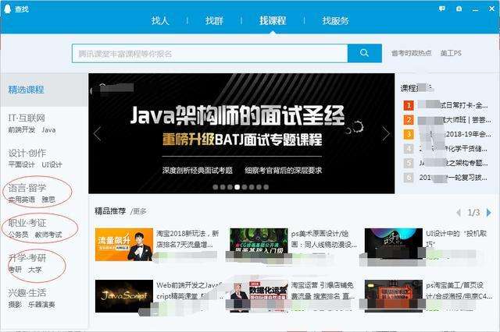Viewport: 500px width, 332px height.
Task: Go to previous page of 精品推荐
Action: (x=458, y=213)
